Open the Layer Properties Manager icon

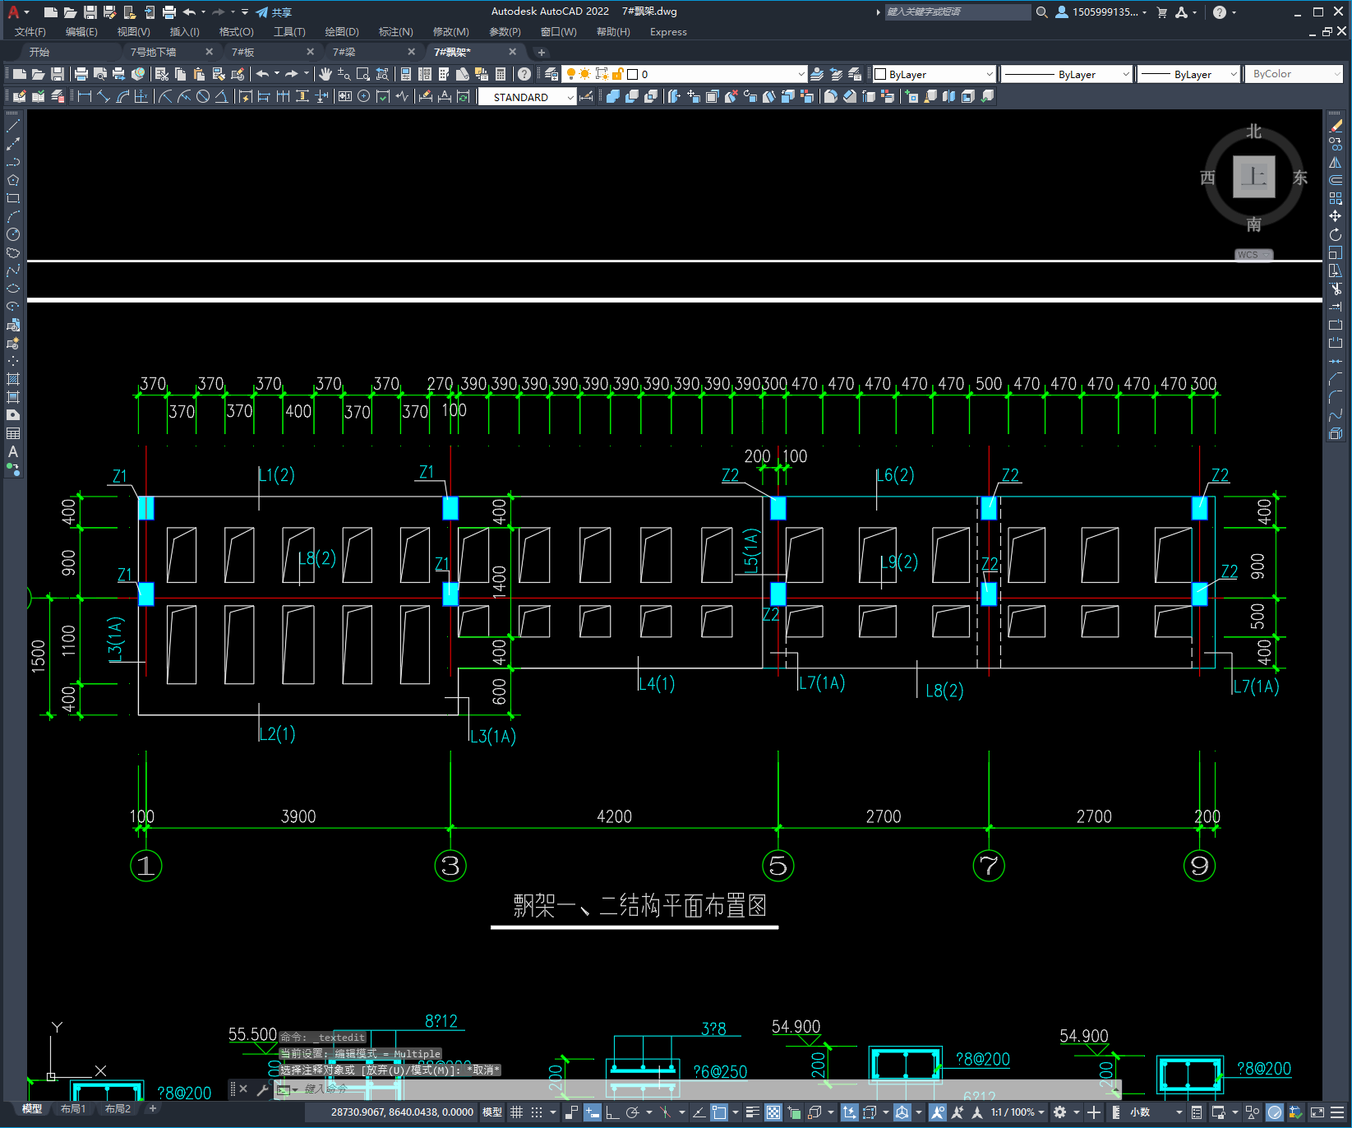[551, 74]
